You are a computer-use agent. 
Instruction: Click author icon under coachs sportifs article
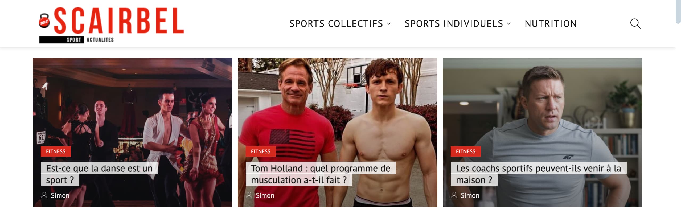tap(454, 195)
